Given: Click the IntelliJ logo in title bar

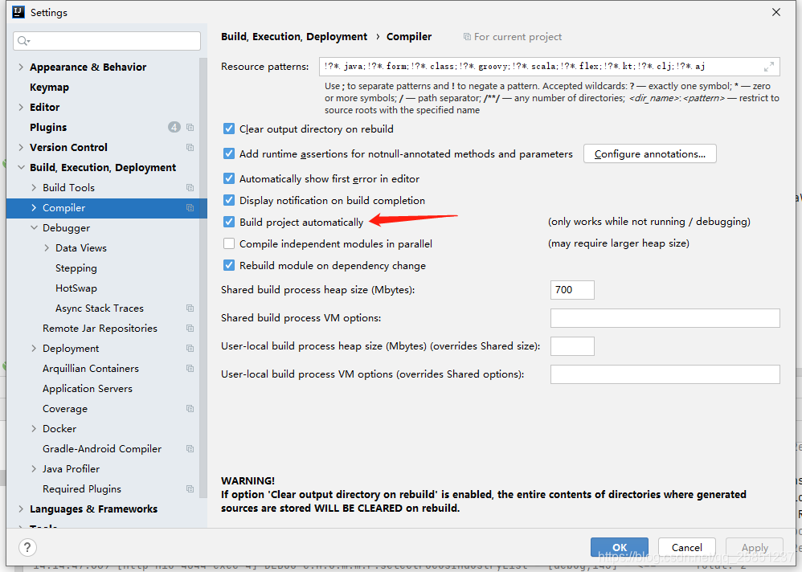Looking at the screenshot, I should (18, 12).
